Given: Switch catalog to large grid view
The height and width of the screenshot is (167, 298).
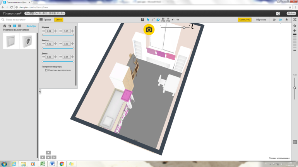Looking at the screenshot, I should point(15,26).
